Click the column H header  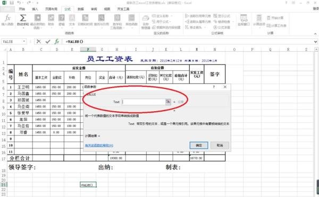(116, 49)
